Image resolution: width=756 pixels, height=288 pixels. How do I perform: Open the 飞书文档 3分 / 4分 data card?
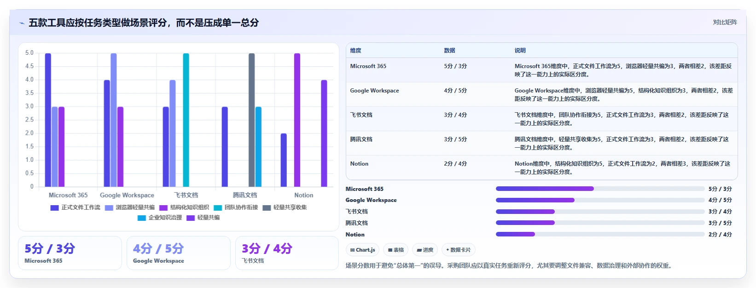[287, 253]
